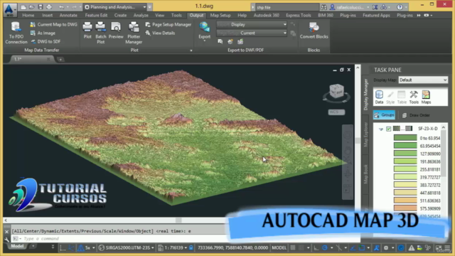Select the Model layout tab
Viewport: 455px width, 256px height.
[x=17, y=246]
